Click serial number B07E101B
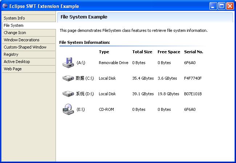The width and height of the screenshot is (236, 163). (193, 94)
